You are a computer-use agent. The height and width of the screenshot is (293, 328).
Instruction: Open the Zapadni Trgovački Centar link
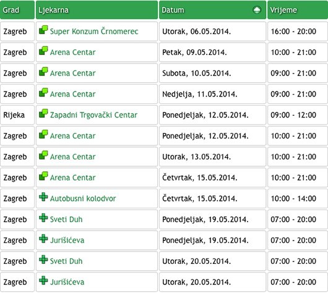(93, 115)
